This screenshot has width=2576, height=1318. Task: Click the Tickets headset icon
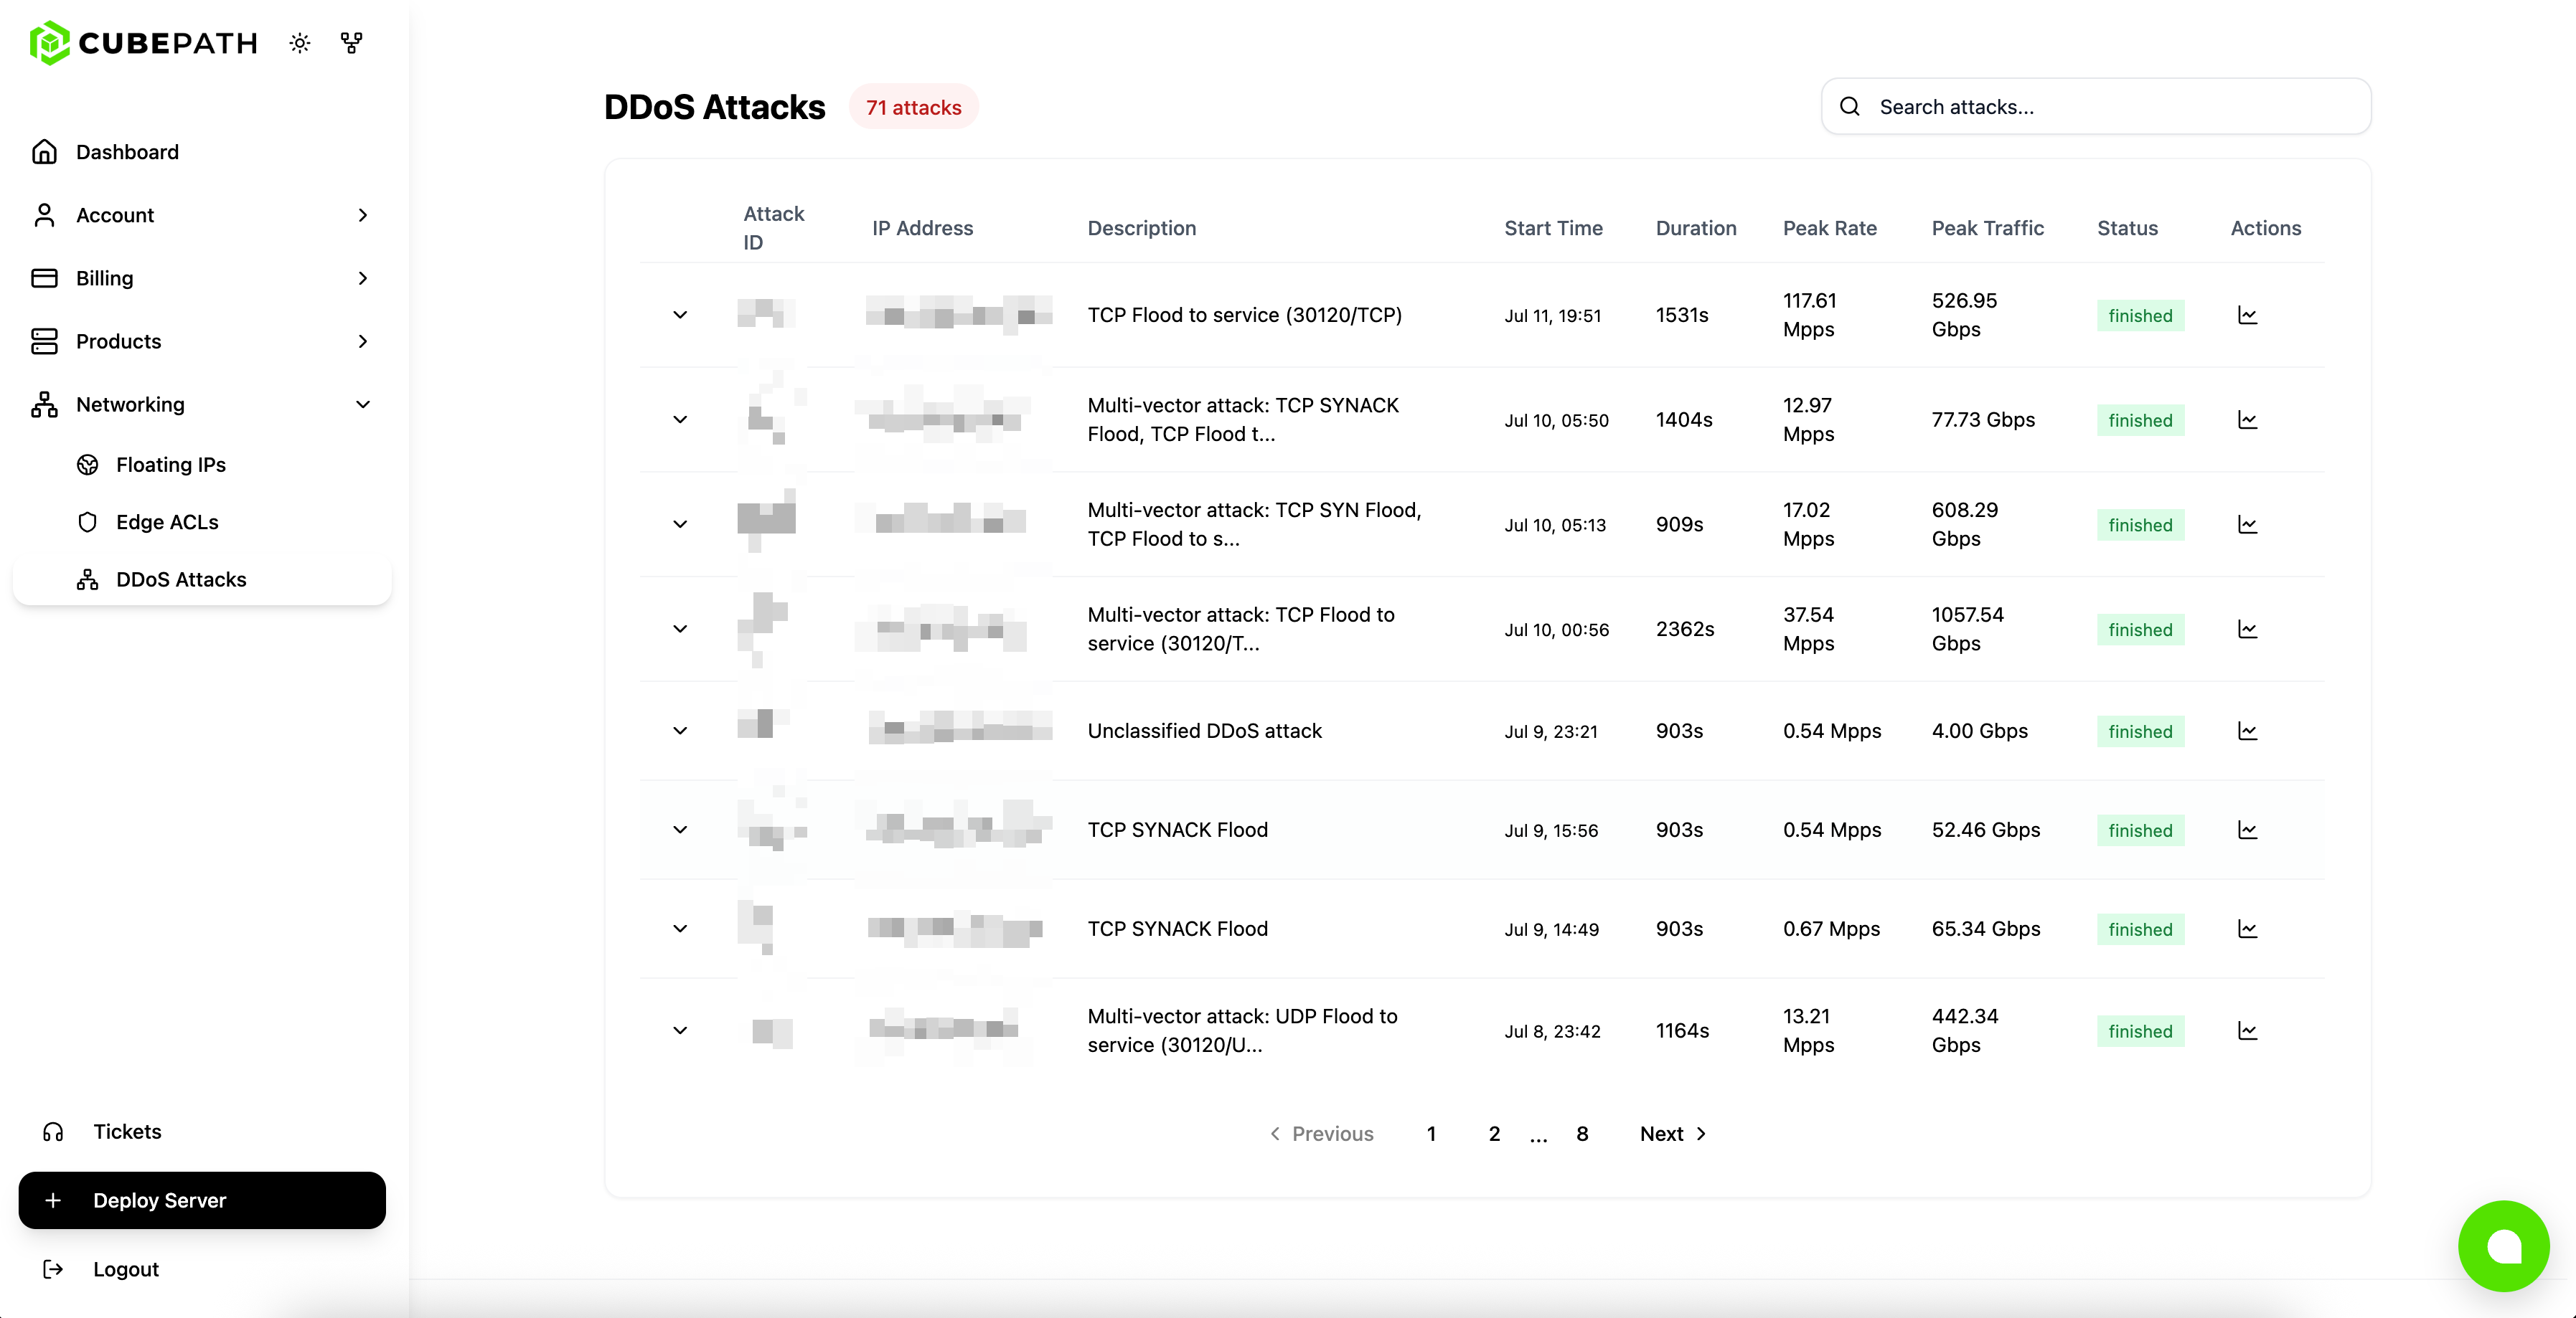(x=53, y=1131)
